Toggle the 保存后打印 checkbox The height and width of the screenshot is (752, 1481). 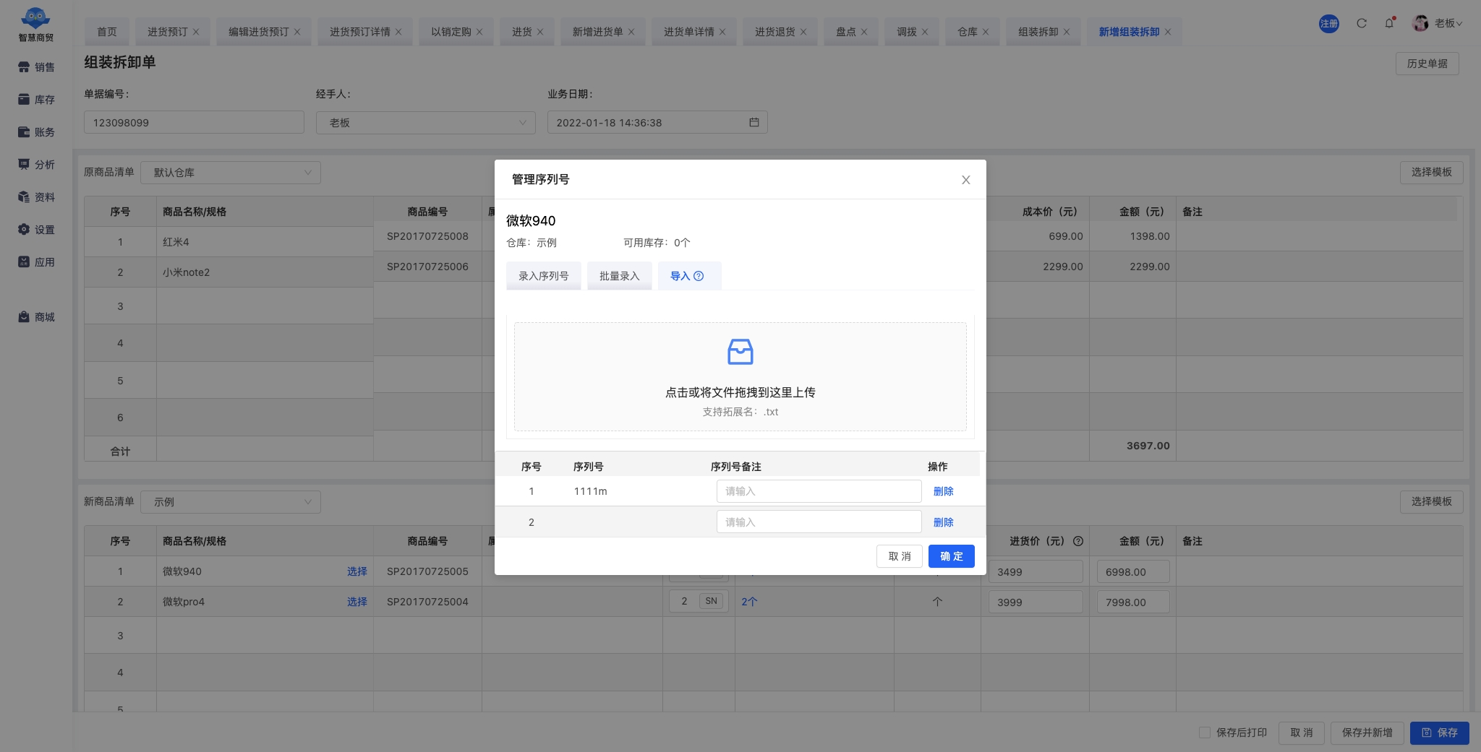(x=1205, y=732)
